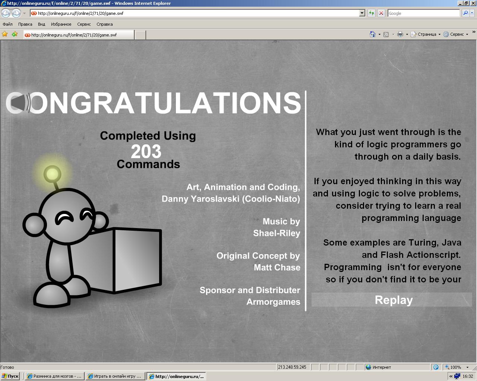Run search with magnifier icon
477x381 pixels.
click(465, 13)
